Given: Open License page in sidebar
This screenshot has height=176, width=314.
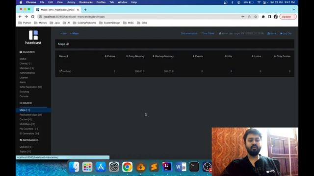Looking at the screenshot, I should point(24,78).
